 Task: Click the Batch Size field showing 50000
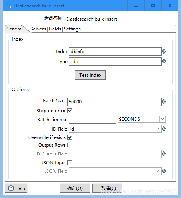click(114, 102)
